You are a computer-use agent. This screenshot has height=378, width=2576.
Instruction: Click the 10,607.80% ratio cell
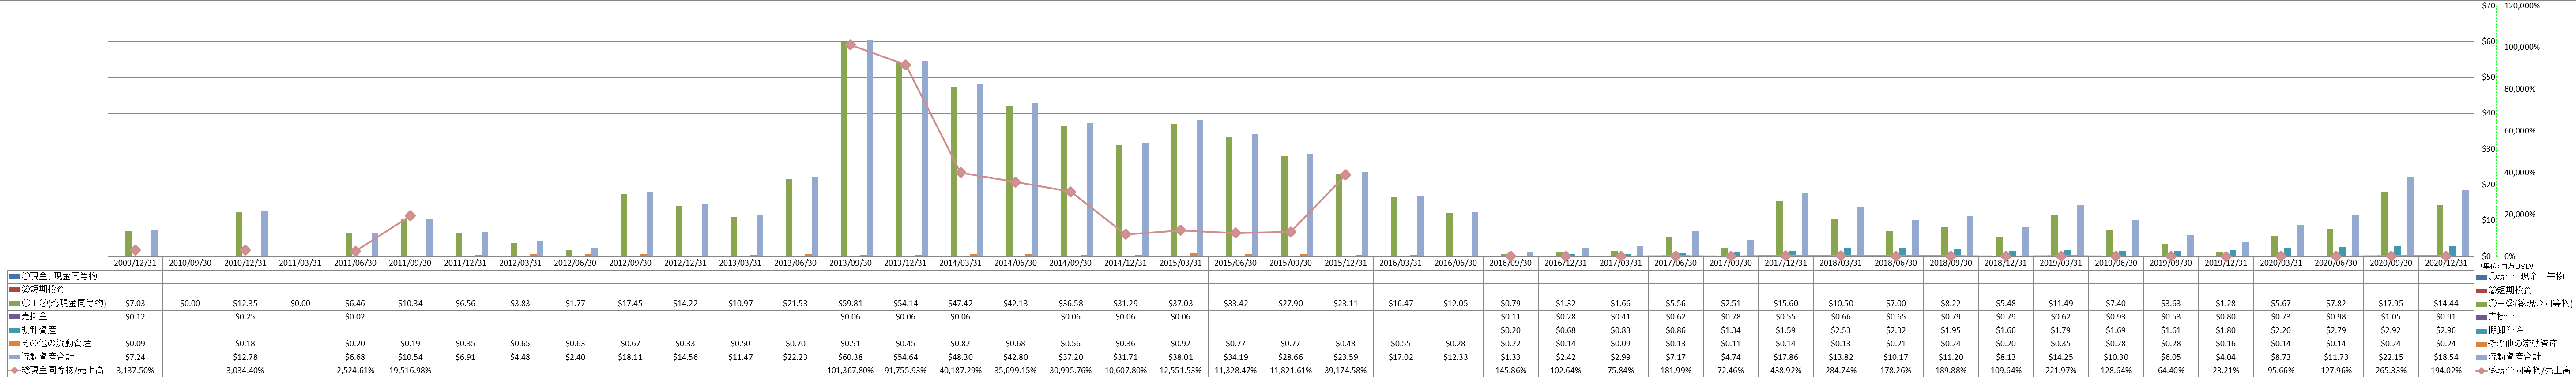[x=1125, y=371]
